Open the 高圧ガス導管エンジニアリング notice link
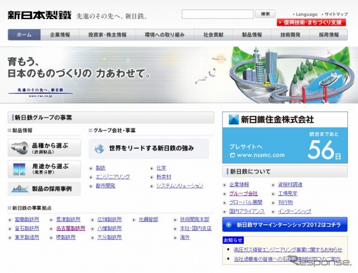358x273 pixels. pyautogui.click(x=288, y=249)
